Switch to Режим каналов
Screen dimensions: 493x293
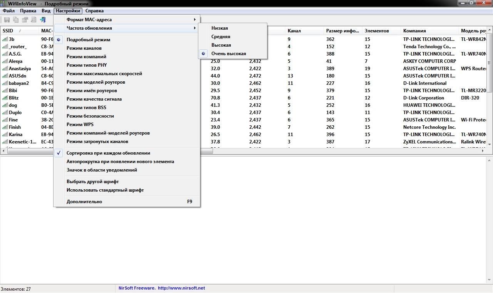(127, 48)
